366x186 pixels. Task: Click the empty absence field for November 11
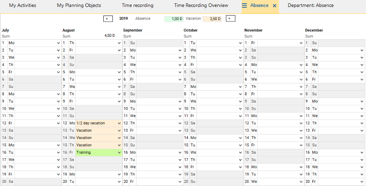click(281, 116)
